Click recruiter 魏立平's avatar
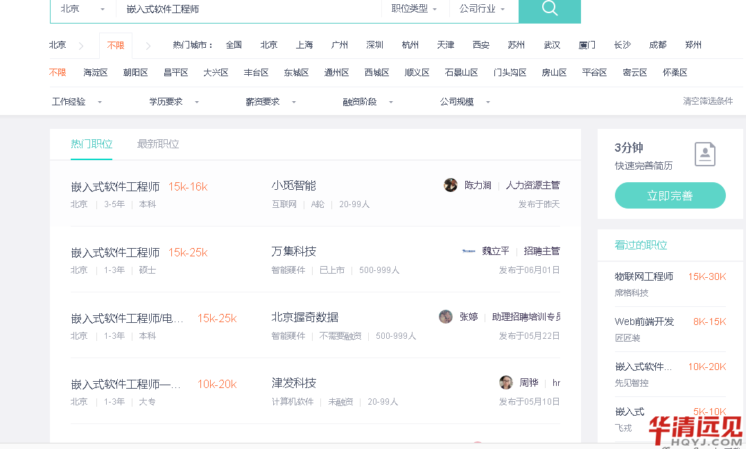This screenshot has height=449, width=746. pyautogui.click(x=469, y=251)
